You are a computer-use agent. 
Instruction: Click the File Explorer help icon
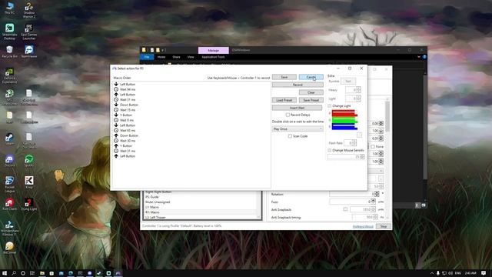(x=424, y=57)
